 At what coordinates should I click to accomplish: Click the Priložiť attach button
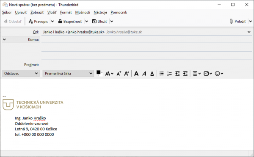click(x=238, y=21)
